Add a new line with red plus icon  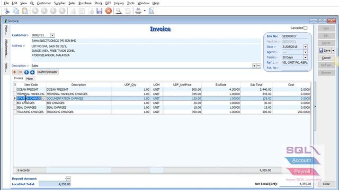tap(14, 72)
